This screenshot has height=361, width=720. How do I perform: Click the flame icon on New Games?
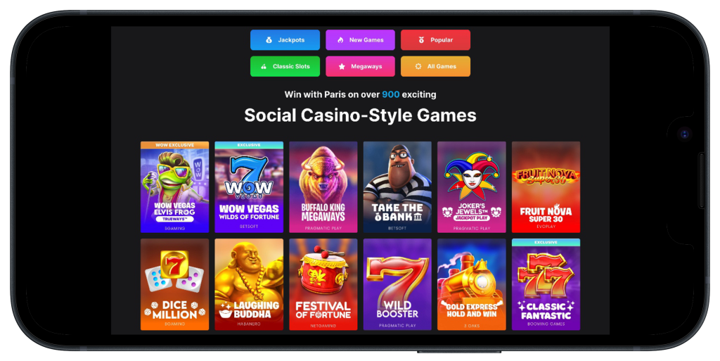[340, 40]
